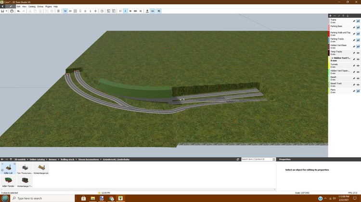Open the Plugins menu

(x=48, y=6)
